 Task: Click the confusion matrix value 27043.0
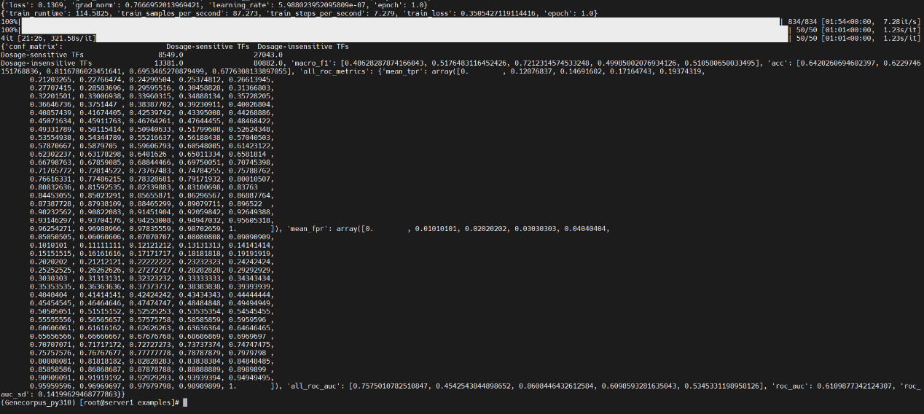(270, 54)
